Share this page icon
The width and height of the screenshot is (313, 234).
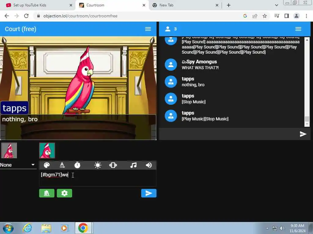point(255,16)
